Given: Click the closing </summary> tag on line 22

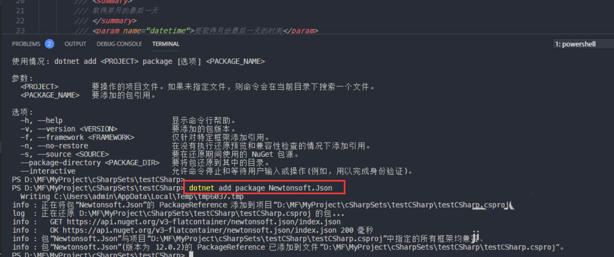Looking at the screenshot, I should click(115, 21).
